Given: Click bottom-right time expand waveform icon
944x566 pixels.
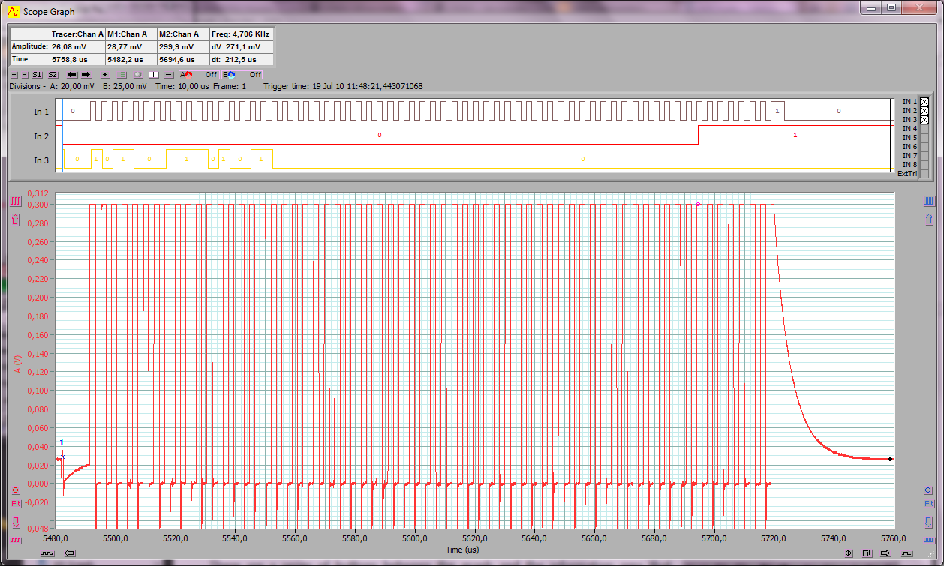Looking at the screenshot, I should click(906, 553).
